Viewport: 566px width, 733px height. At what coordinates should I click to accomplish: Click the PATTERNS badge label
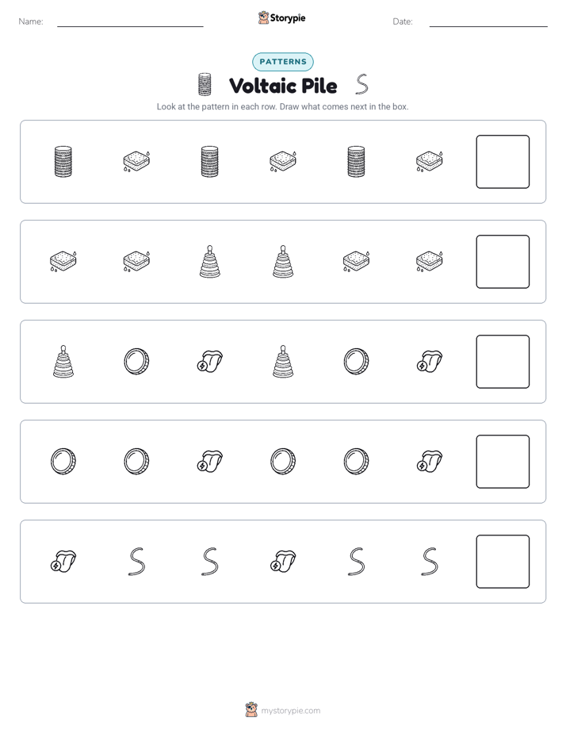pyautogui.click(x=283, y=62)
